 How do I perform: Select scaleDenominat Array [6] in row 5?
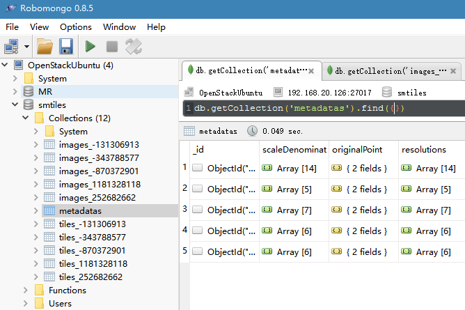294,252
